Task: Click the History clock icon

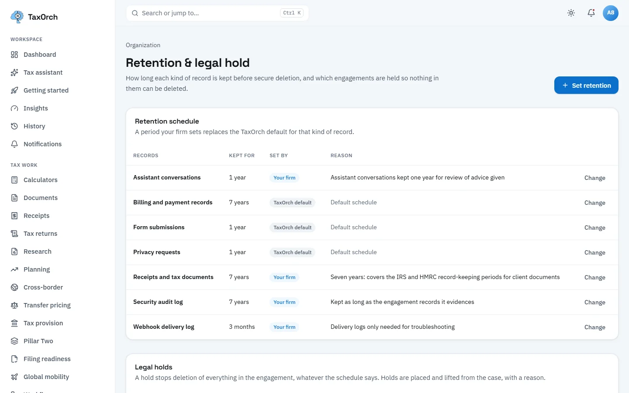Action: click(14, 126)
